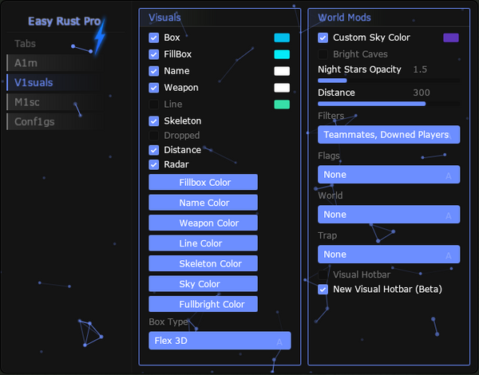Viewport: 479px width, 375px height.
Task: Open the Trap dropdown
Action: tap(389, 255)
